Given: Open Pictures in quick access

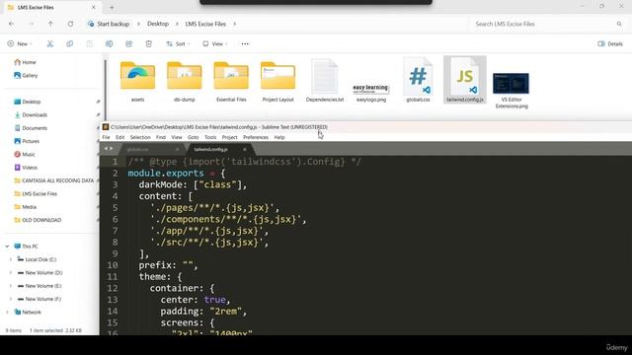Looking at the screenshot, I should click(x=27, y=141).
